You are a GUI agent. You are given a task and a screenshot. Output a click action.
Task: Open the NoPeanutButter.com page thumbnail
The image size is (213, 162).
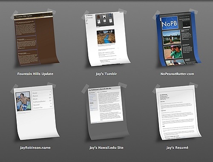coord(178,39)
